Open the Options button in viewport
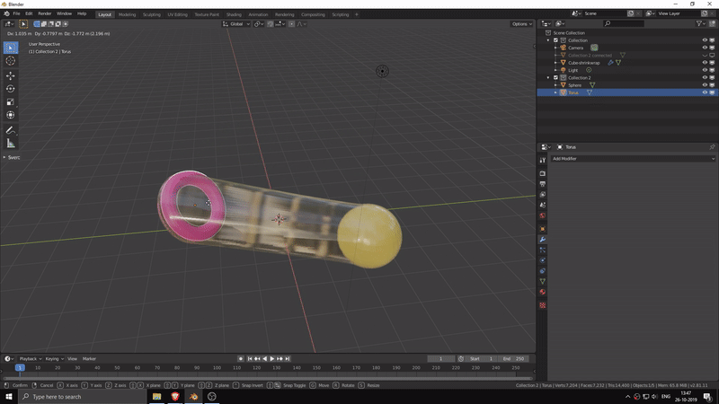Image resolution: width=719 pixels, height=404 pixels. [x=522, y=24]
